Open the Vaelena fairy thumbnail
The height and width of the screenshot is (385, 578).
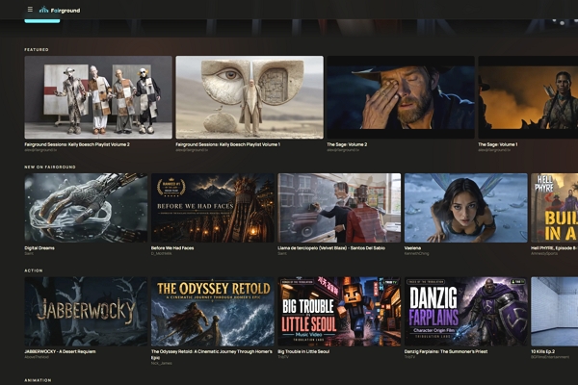[x=466, y=208]
